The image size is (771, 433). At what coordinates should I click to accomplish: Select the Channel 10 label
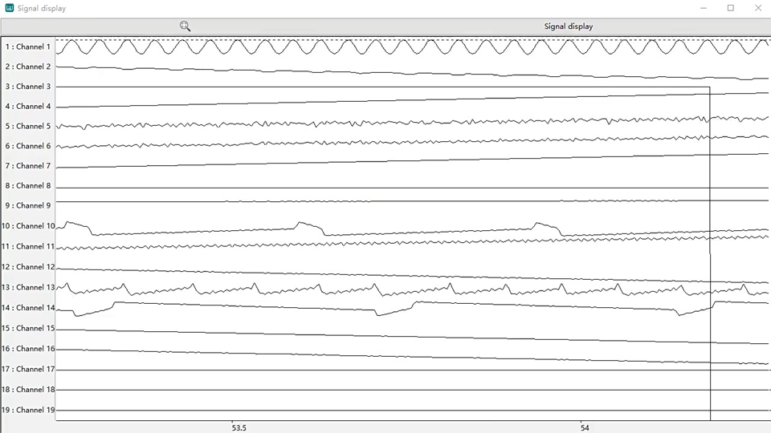[28, 226]
